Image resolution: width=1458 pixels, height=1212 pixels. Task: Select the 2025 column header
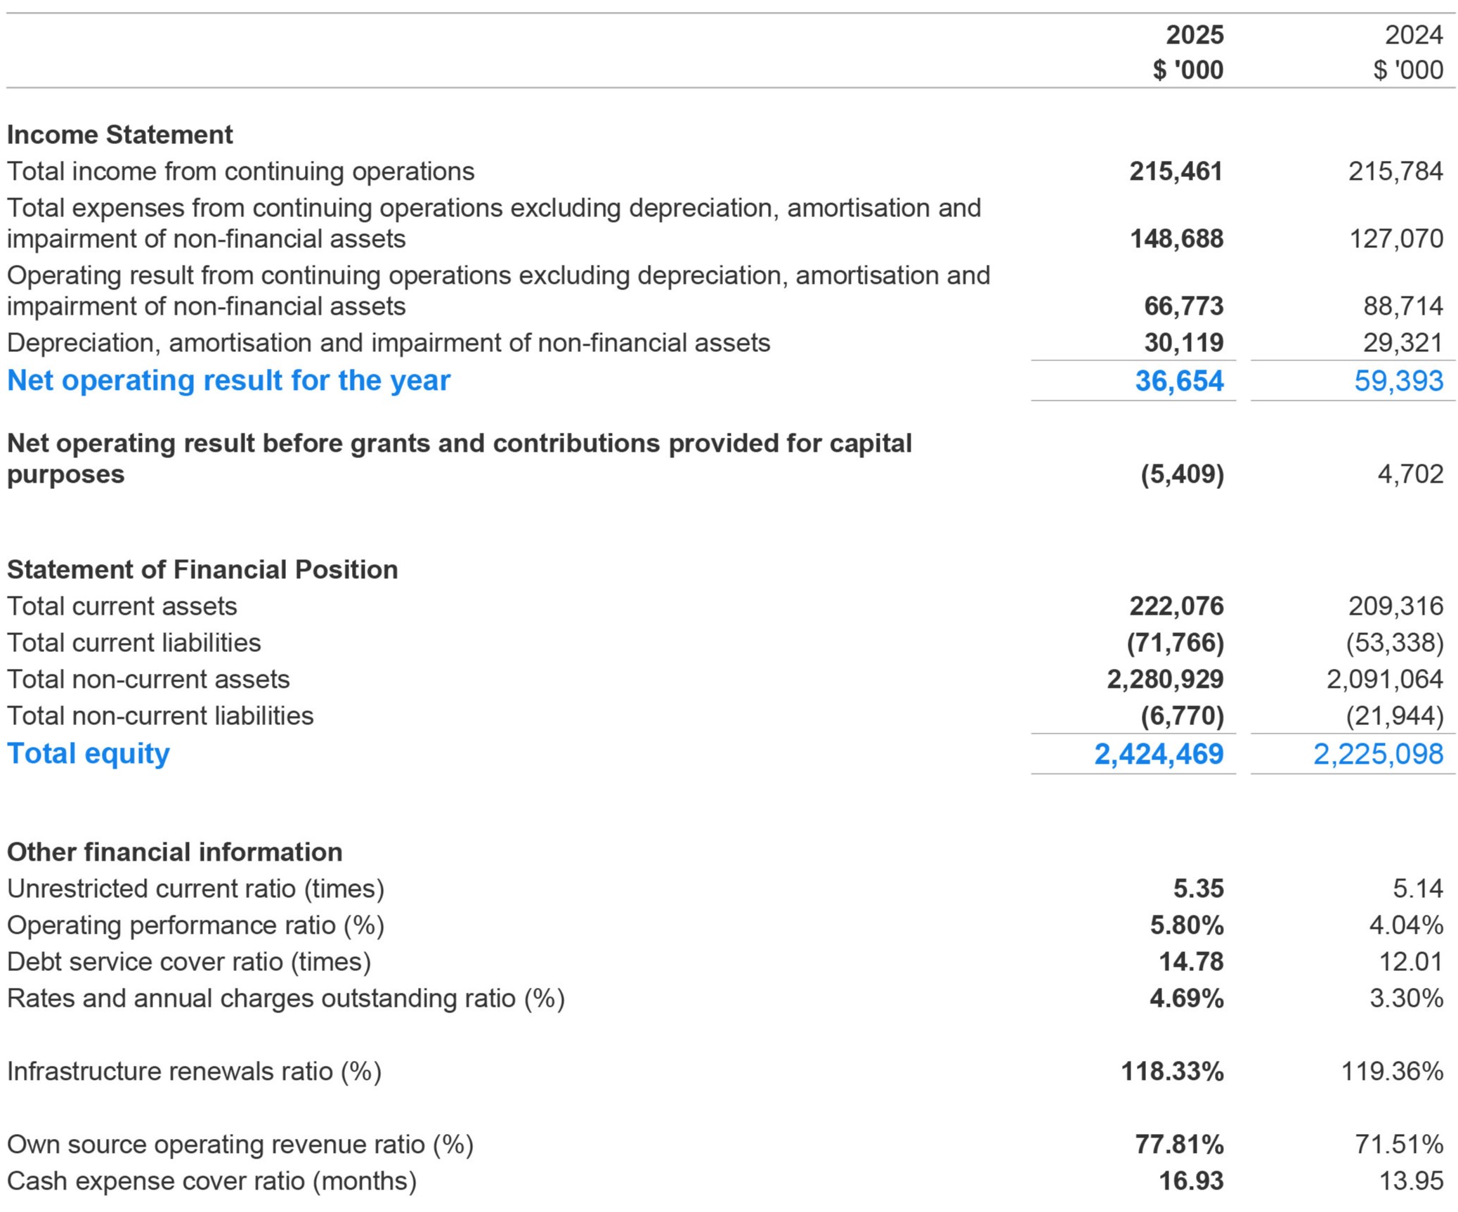[1194, 35]
